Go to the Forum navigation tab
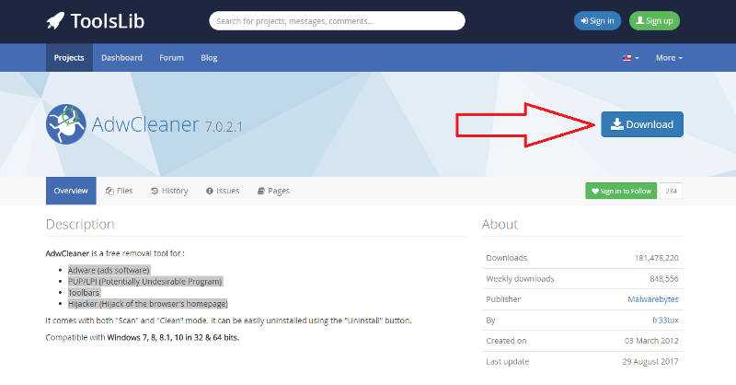The height and width of the screenshot is (385, 736). [x=171, y=58]
